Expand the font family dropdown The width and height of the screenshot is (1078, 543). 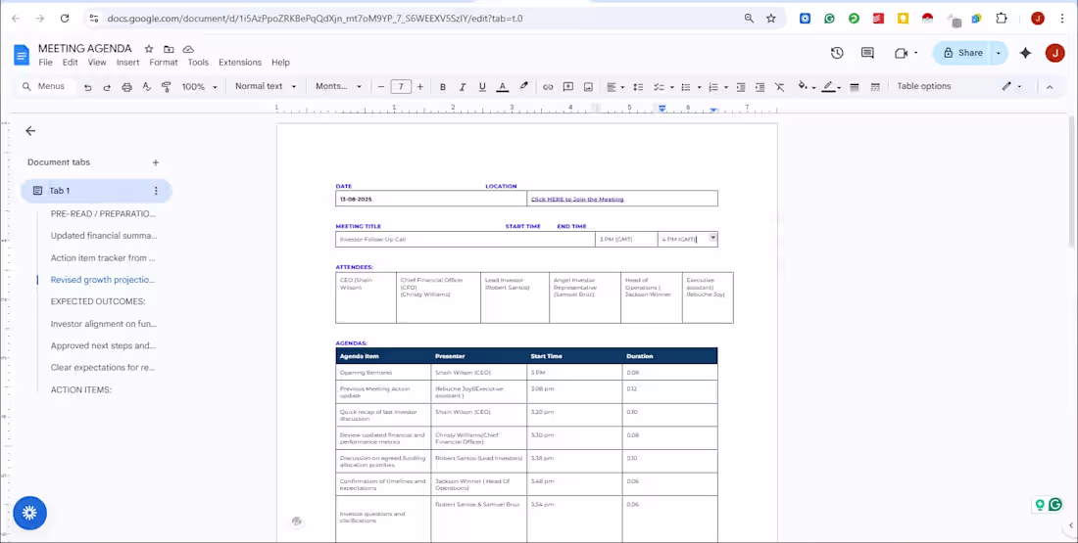(338, 87)
